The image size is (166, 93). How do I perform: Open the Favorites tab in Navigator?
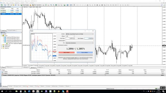pyautogui.click(x=9, y=67)
